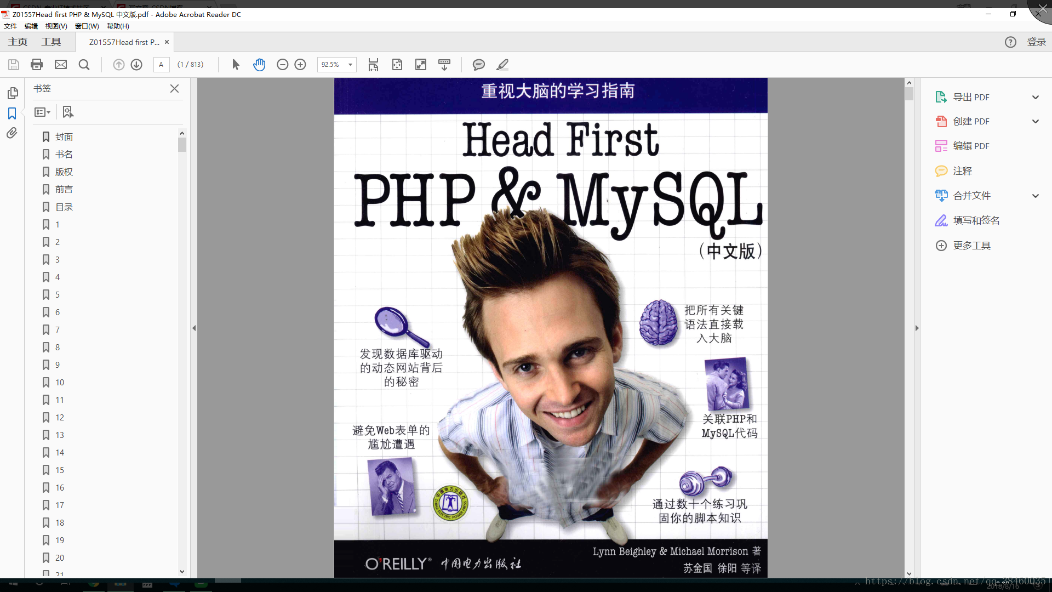Collapse the right tools pane arrow
Screen dimensions: 1052x592
917,328
